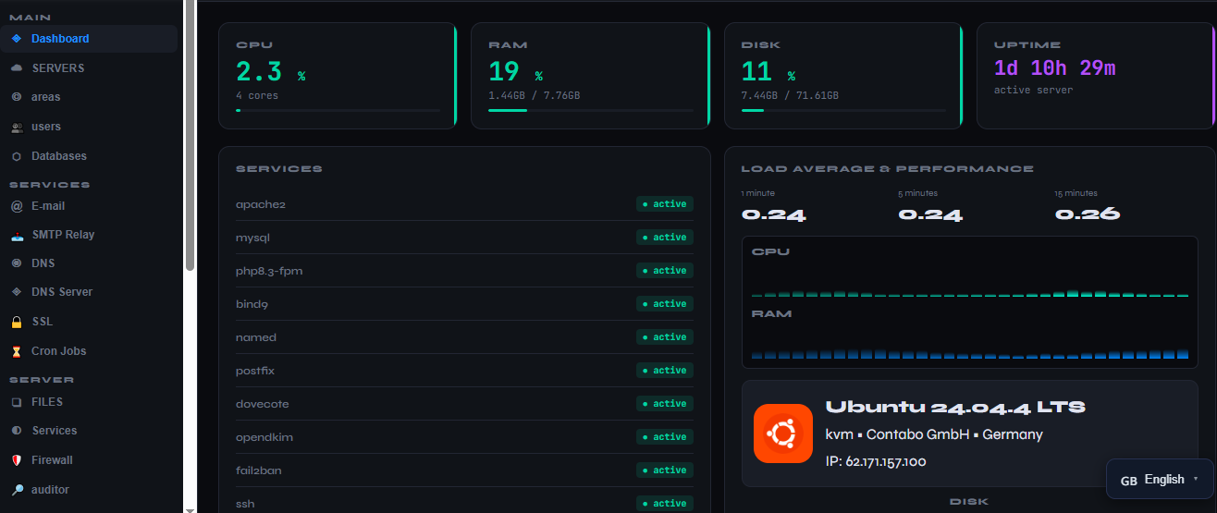Viewport: 1217px width, 513px height.
Task: Click the php8.3-fpm active status badge
Action: (665, 271)
